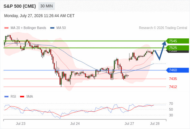Screen dimensions: 190x129
Task: Click the RSI legend label
Action: click(x=13, y=97)
